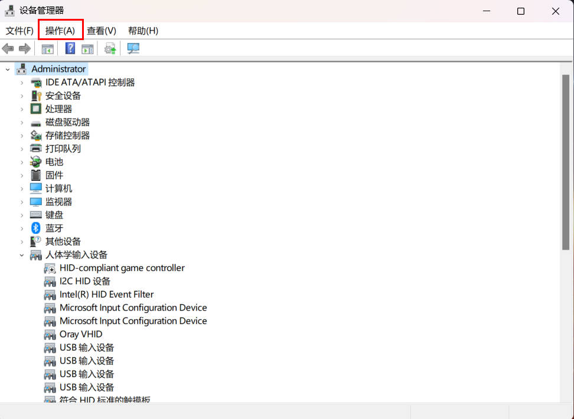Click the 打印队列 printer icon
Image resolution: width=574 pixels, height=419 pixels.
click(x=36, y=149)
